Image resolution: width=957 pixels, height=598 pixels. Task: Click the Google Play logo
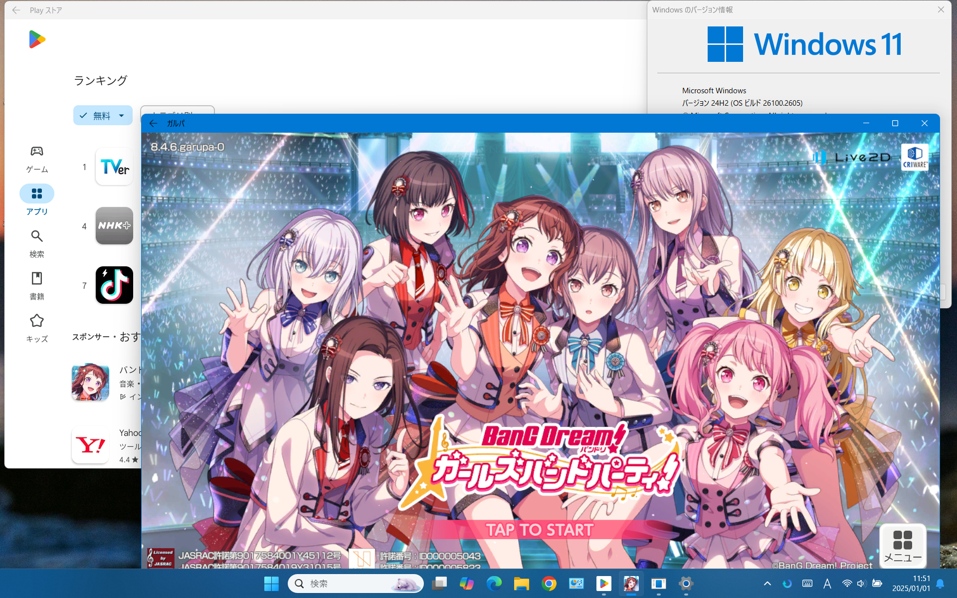37,39
